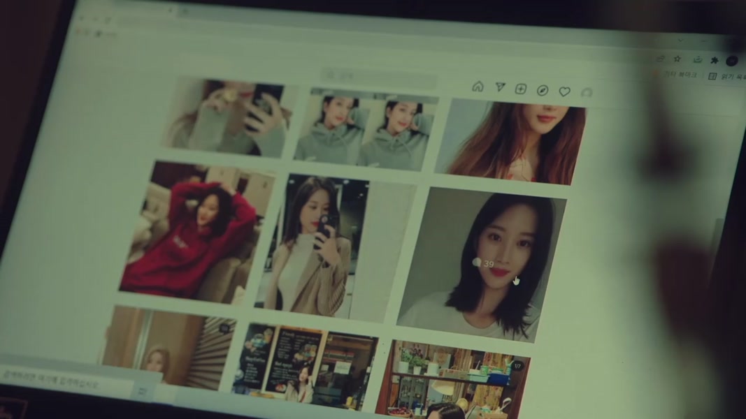Click the share page icon in address bar
The image size is (746, 419).
tap(661, 59)
